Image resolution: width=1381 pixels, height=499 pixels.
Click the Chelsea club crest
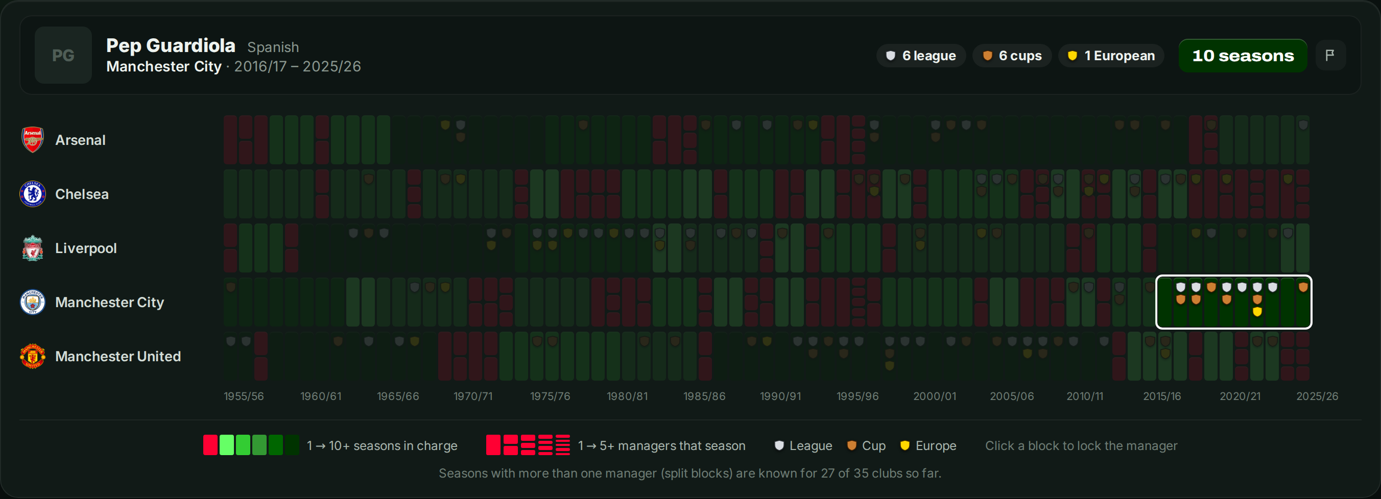pyautogui.click(x=33, y=194)
